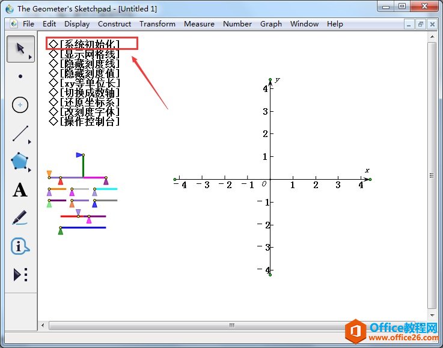
Task: Click the magenta triangle on red-purple bar
Action: 89,219
